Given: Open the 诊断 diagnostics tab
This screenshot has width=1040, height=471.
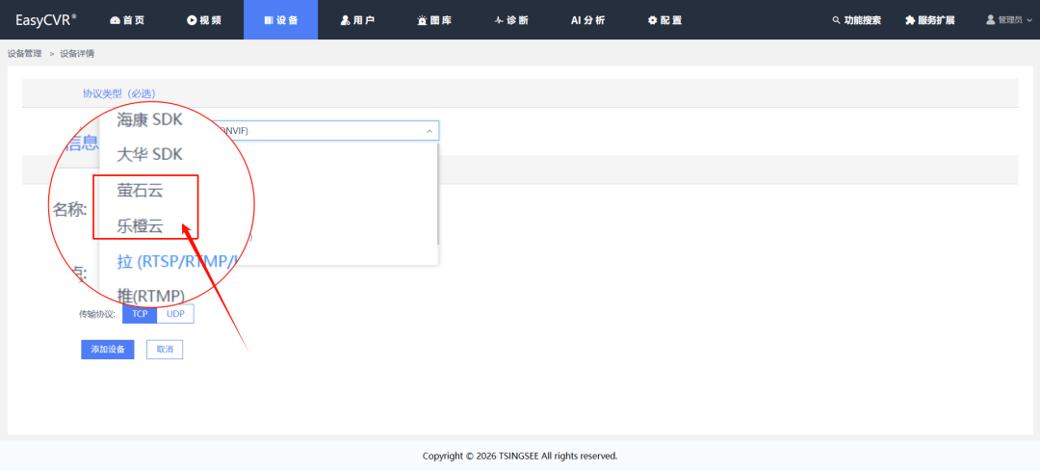Looking at the screenshot, I should tap(511, 20).
